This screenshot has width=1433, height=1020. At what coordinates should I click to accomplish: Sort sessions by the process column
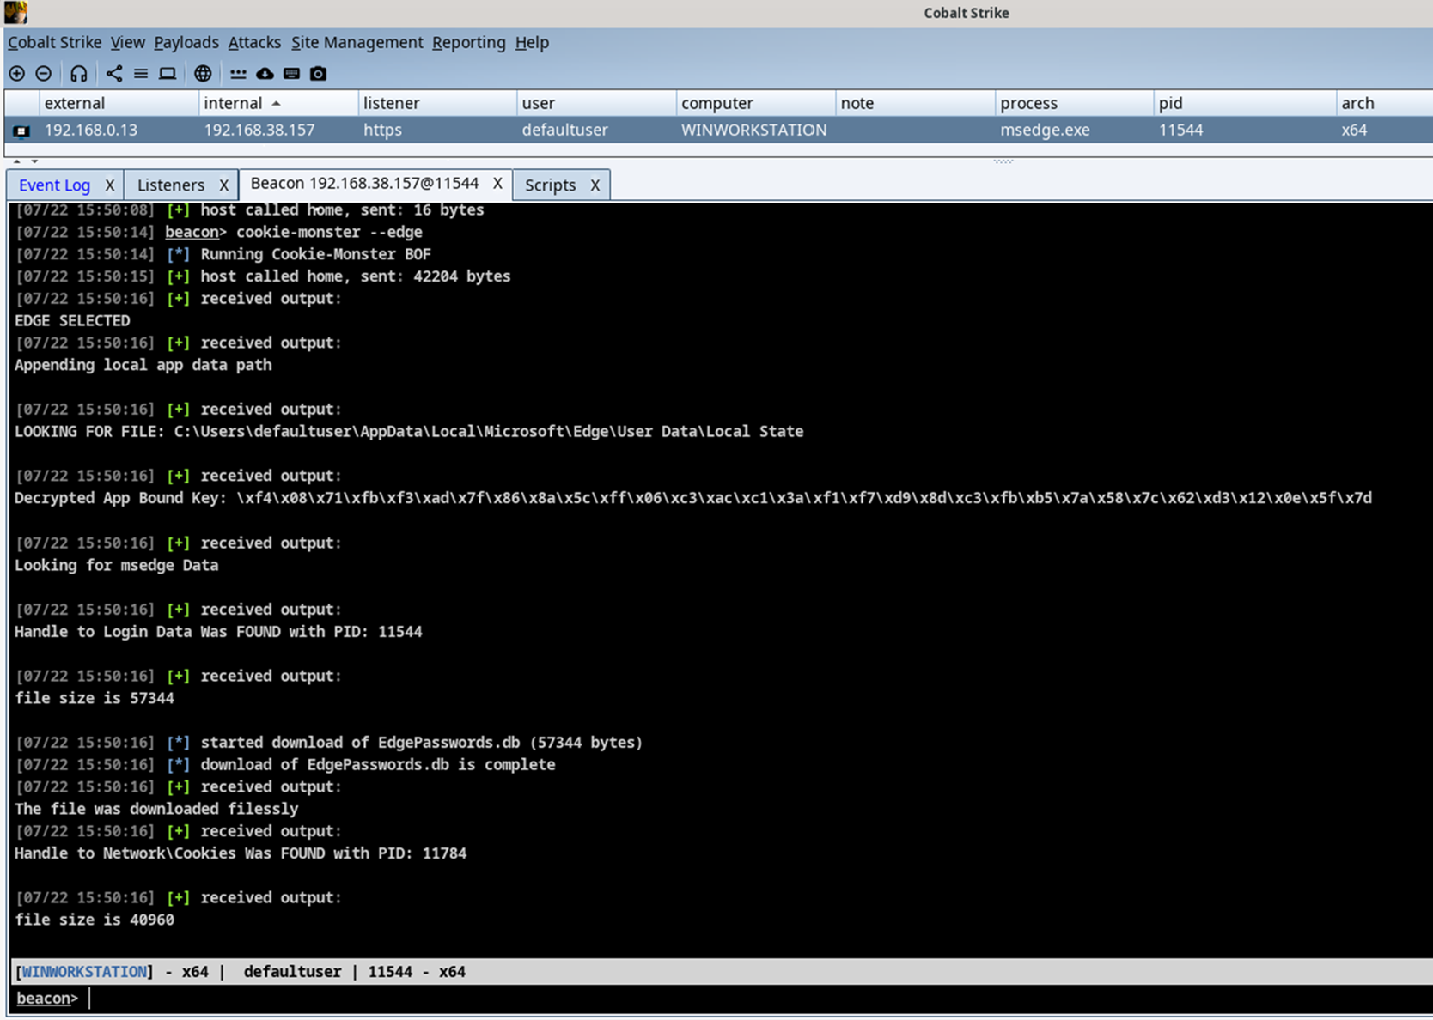pyautogui.click(x=1074, y=103)
